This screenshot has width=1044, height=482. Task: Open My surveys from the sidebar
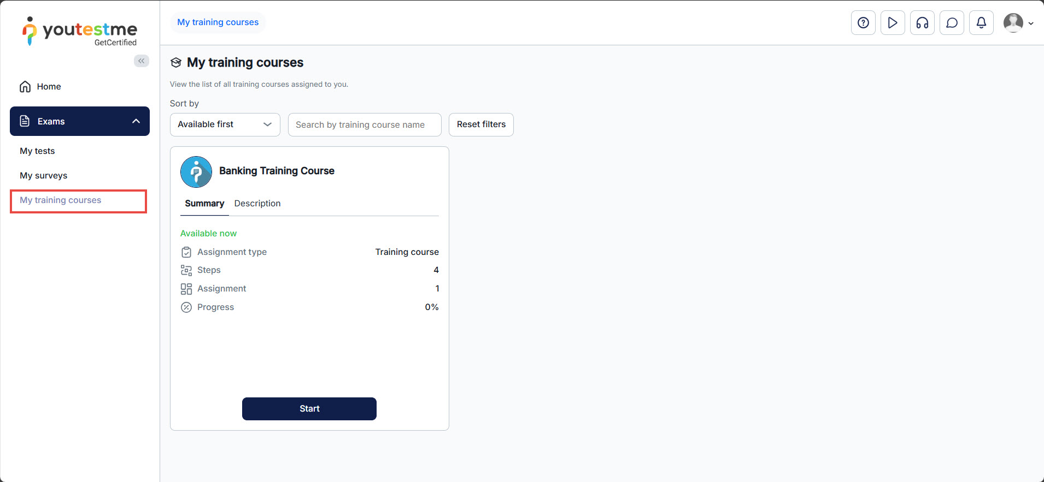[44, 176]
